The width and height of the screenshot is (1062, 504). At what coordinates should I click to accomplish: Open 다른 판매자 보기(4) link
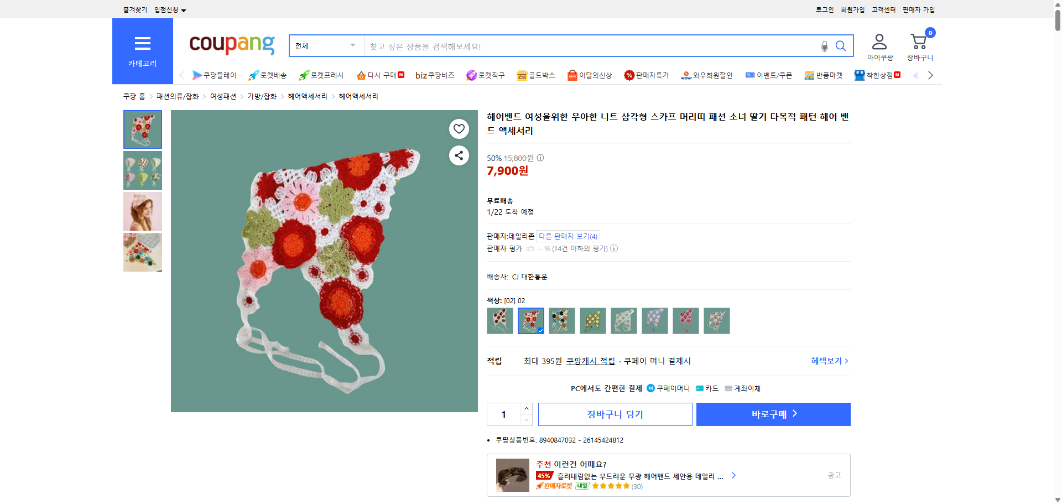tap(568, 236)
